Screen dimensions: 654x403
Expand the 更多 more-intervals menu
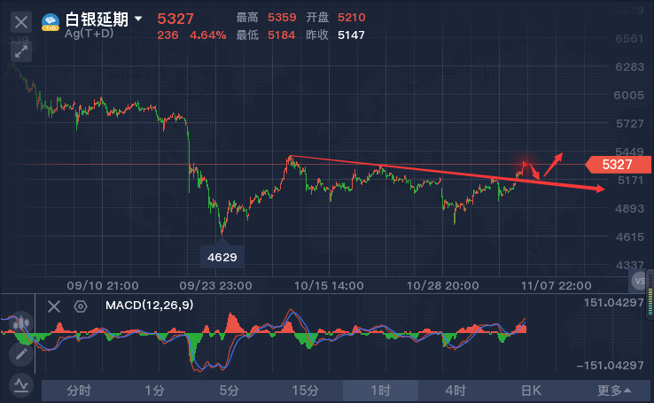(614, 390)
